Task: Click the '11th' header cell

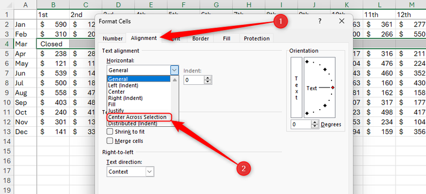Action: tap(380, 14)
